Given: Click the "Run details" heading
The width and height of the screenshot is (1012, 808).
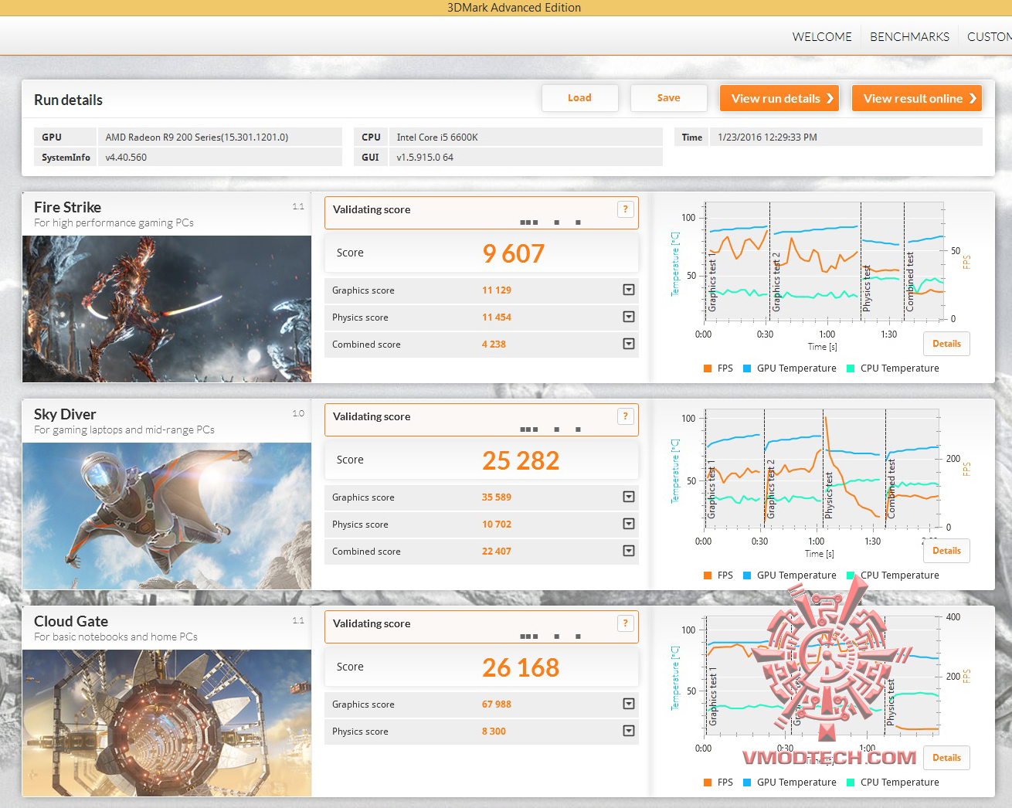Looking at the screenshot, I should click(x=68, y=100).
